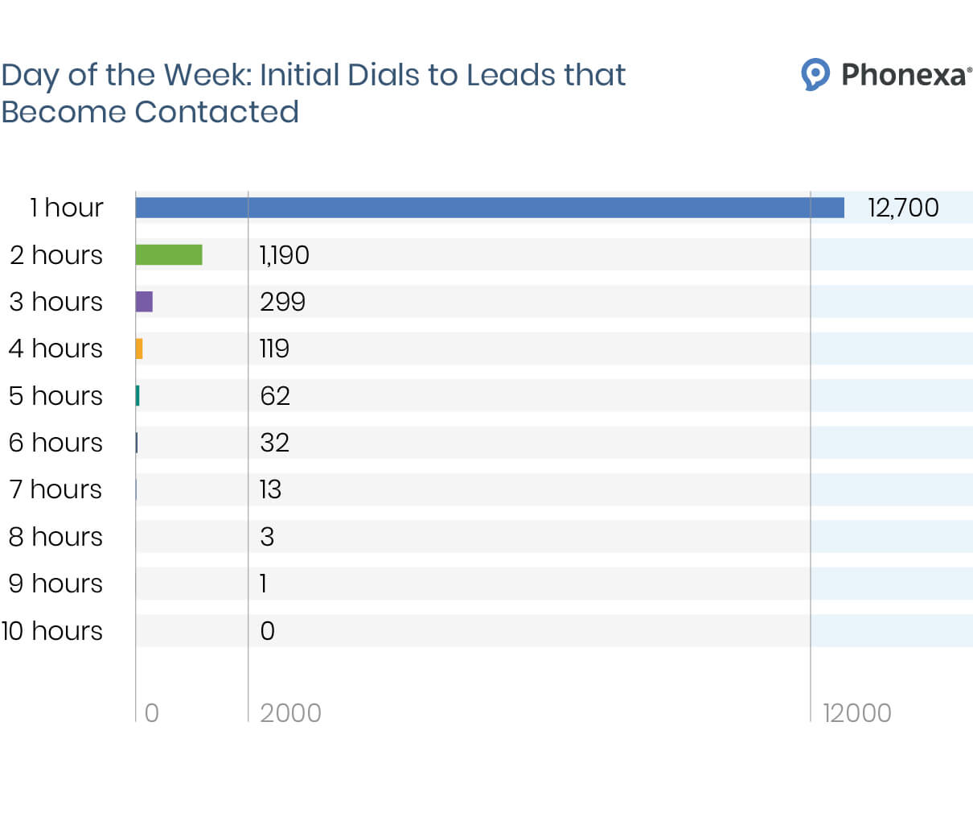Click the 12000 axis tick label
The width and height of the screenshot is (973, 821).
857,713
